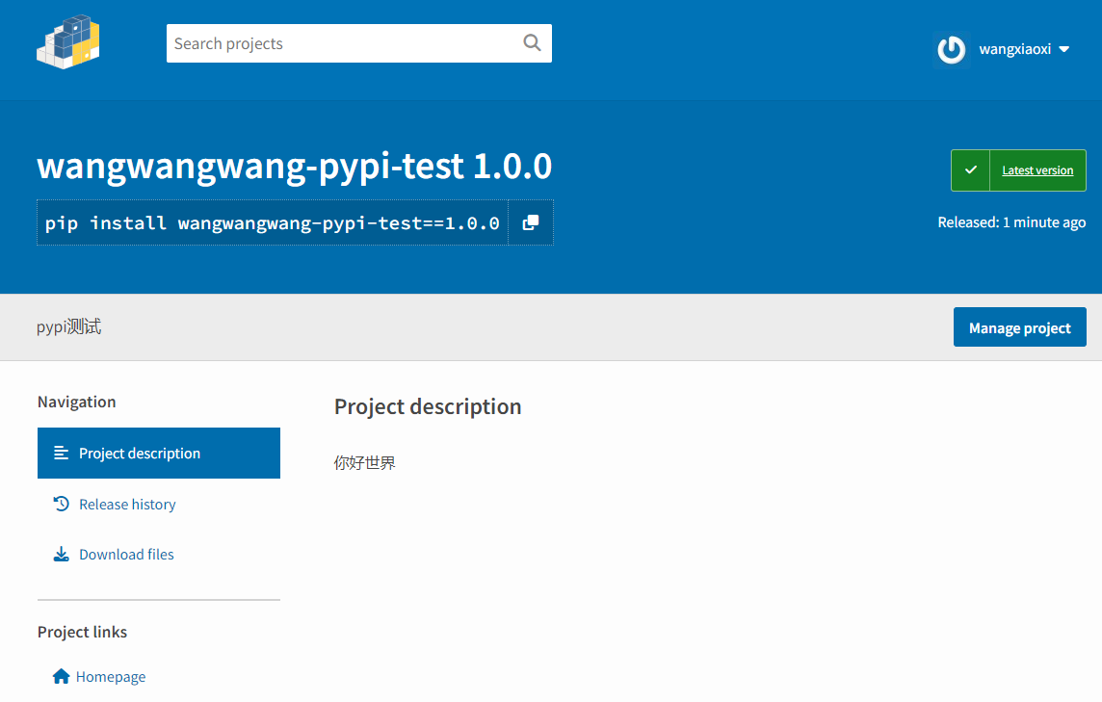Click the Download files arrow icon
Viewport: 1102px width, 702px height.
pyautogui.click(x=61, y=555)
